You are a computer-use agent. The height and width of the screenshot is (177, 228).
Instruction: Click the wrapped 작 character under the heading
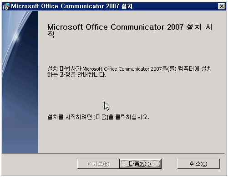point(51,35)
